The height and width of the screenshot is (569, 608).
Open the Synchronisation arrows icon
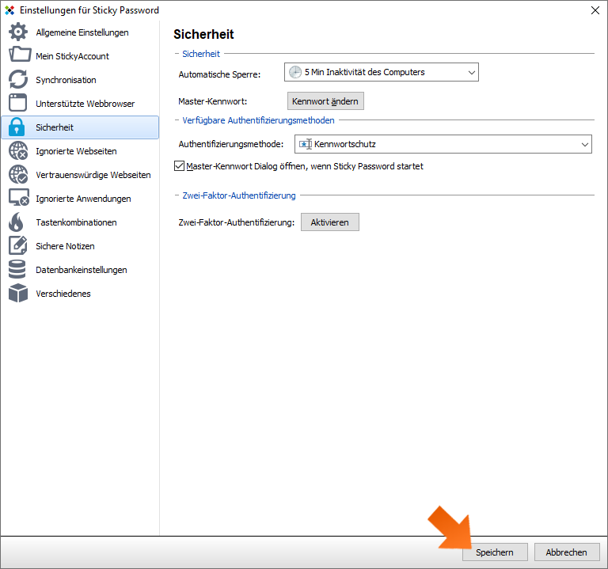pyautogui.click(x=18, y=79)
